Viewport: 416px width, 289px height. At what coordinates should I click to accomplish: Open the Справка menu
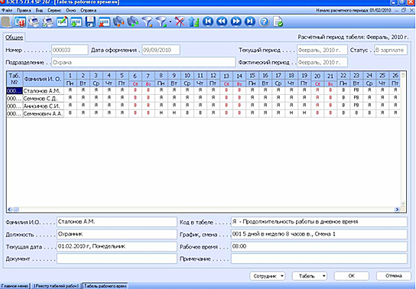(89, 11)
